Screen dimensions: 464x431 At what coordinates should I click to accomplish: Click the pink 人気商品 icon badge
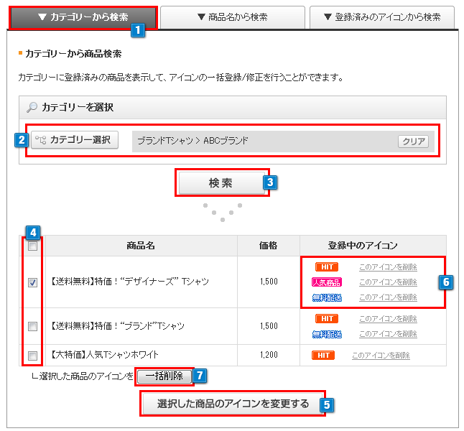[327, 282]
